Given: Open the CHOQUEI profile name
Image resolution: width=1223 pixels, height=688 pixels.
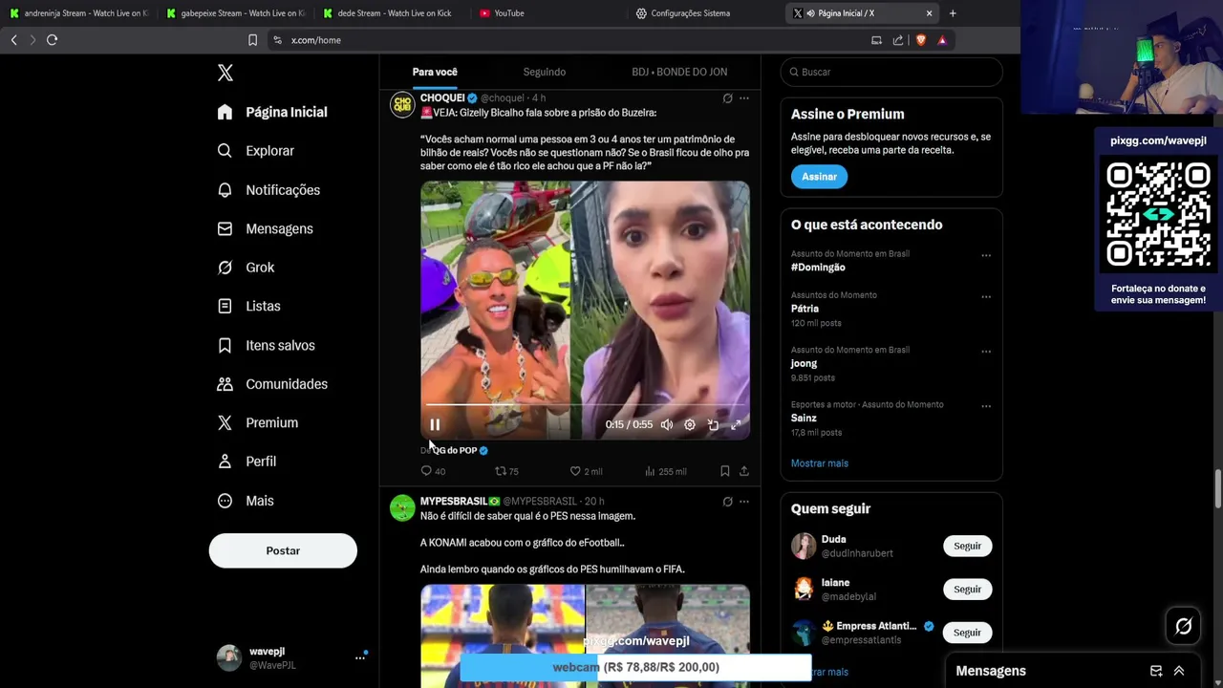Looking at the screenshot, I should pyautogui.click(x=442, y=97).
